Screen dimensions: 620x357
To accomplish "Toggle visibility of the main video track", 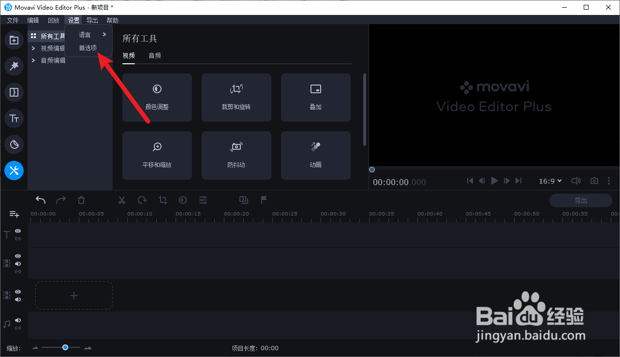I will point(18,292).
